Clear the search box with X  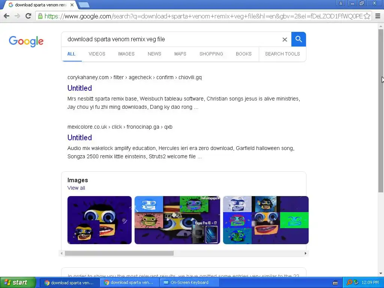(x=285, y=39)
